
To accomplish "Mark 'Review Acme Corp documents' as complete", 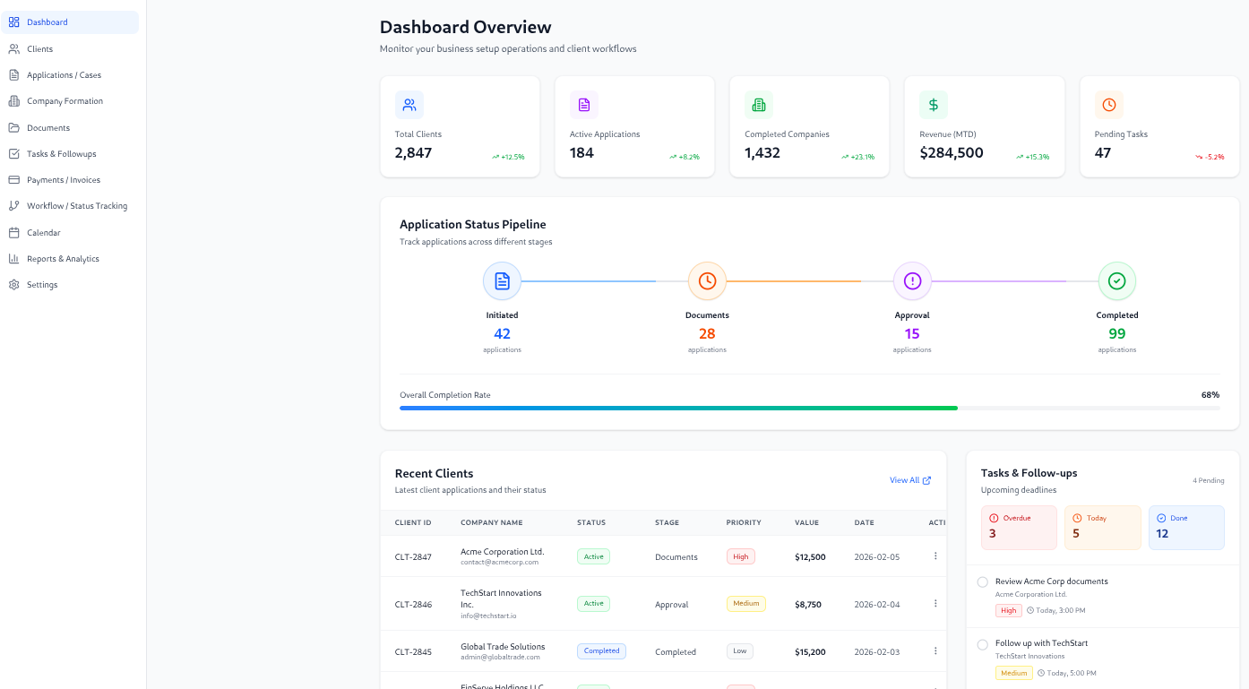I will tap(982, 581).
